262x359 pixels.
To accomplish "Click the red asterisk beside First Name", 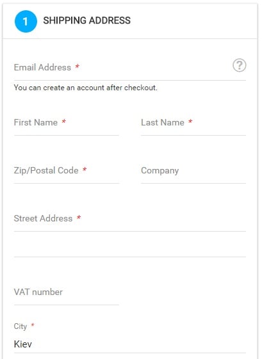I will pyautogui.click(x=63, y=122).
